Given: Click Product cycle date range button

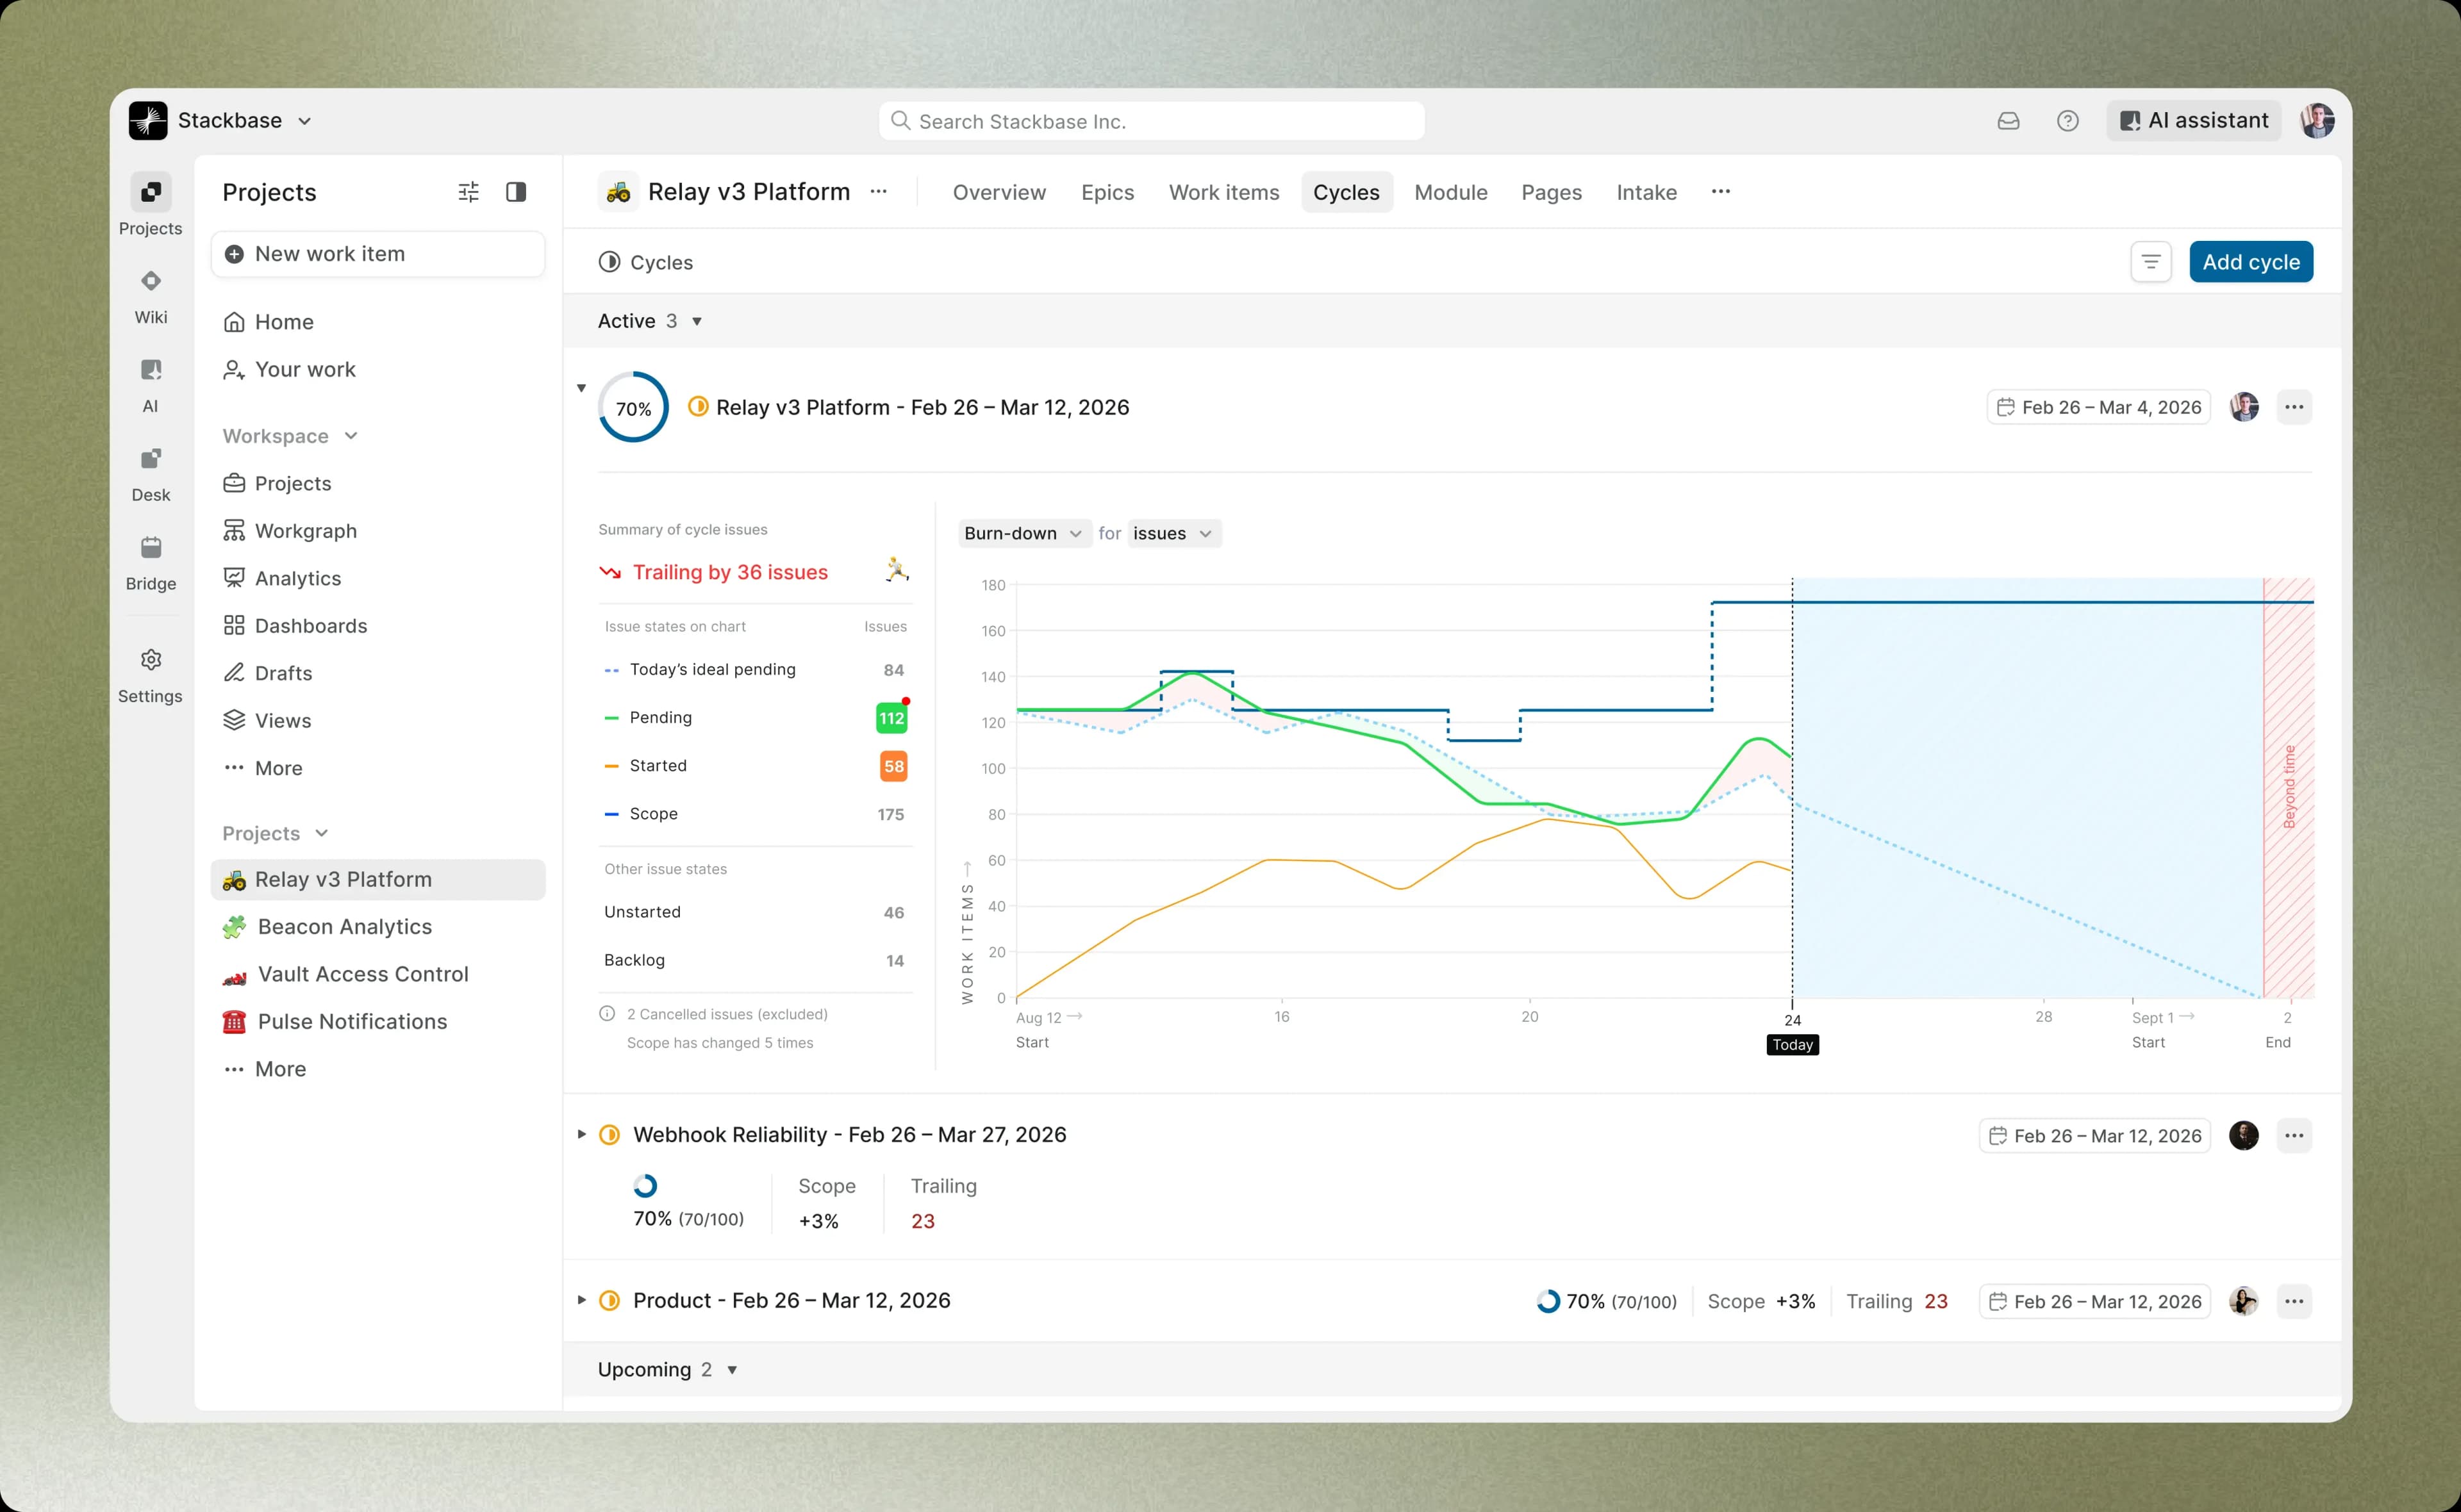Looking at the screenshot, I should point(2094,1302).
